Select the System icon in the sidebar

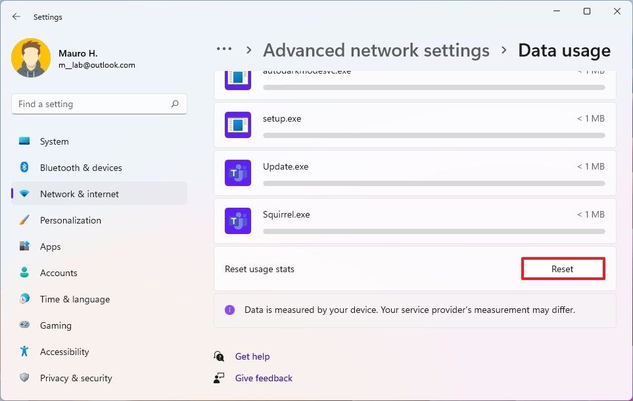tap(24, 141)
